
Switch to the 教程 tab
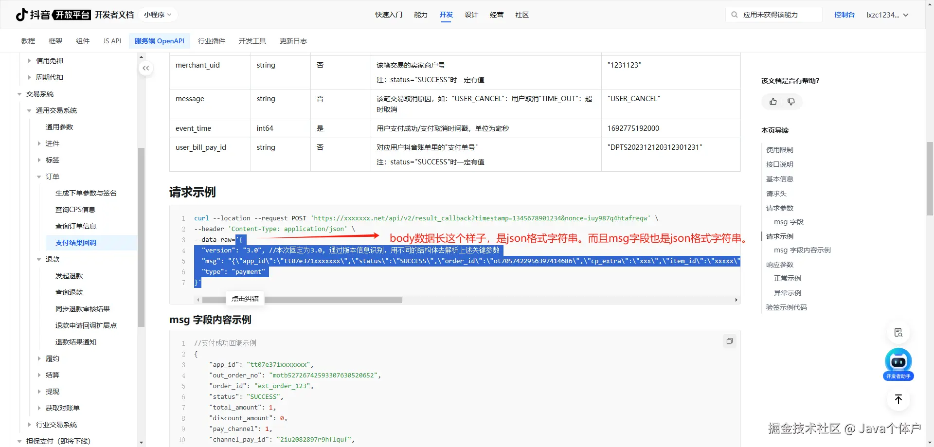pos(28,41)
